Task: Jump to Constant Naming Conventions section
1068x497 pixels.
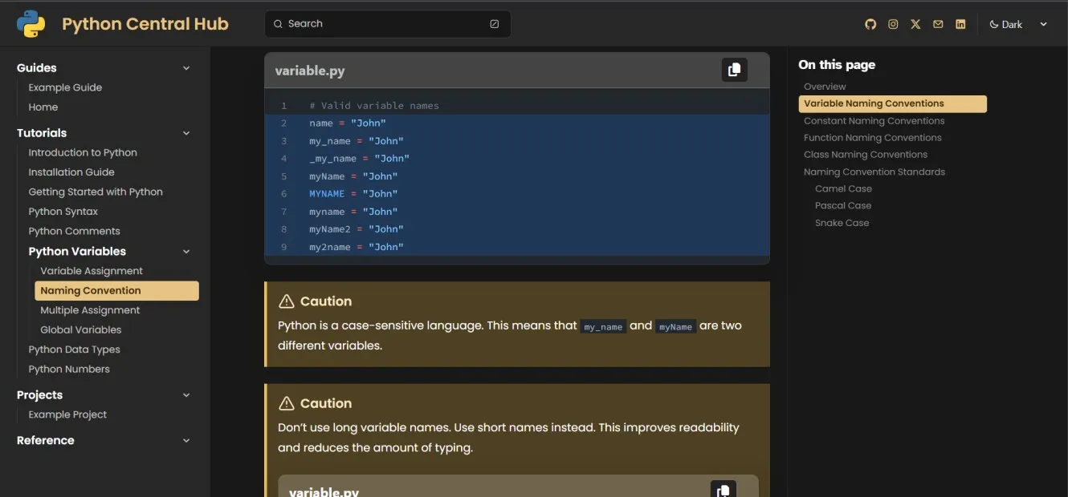Action: point(874,121)
